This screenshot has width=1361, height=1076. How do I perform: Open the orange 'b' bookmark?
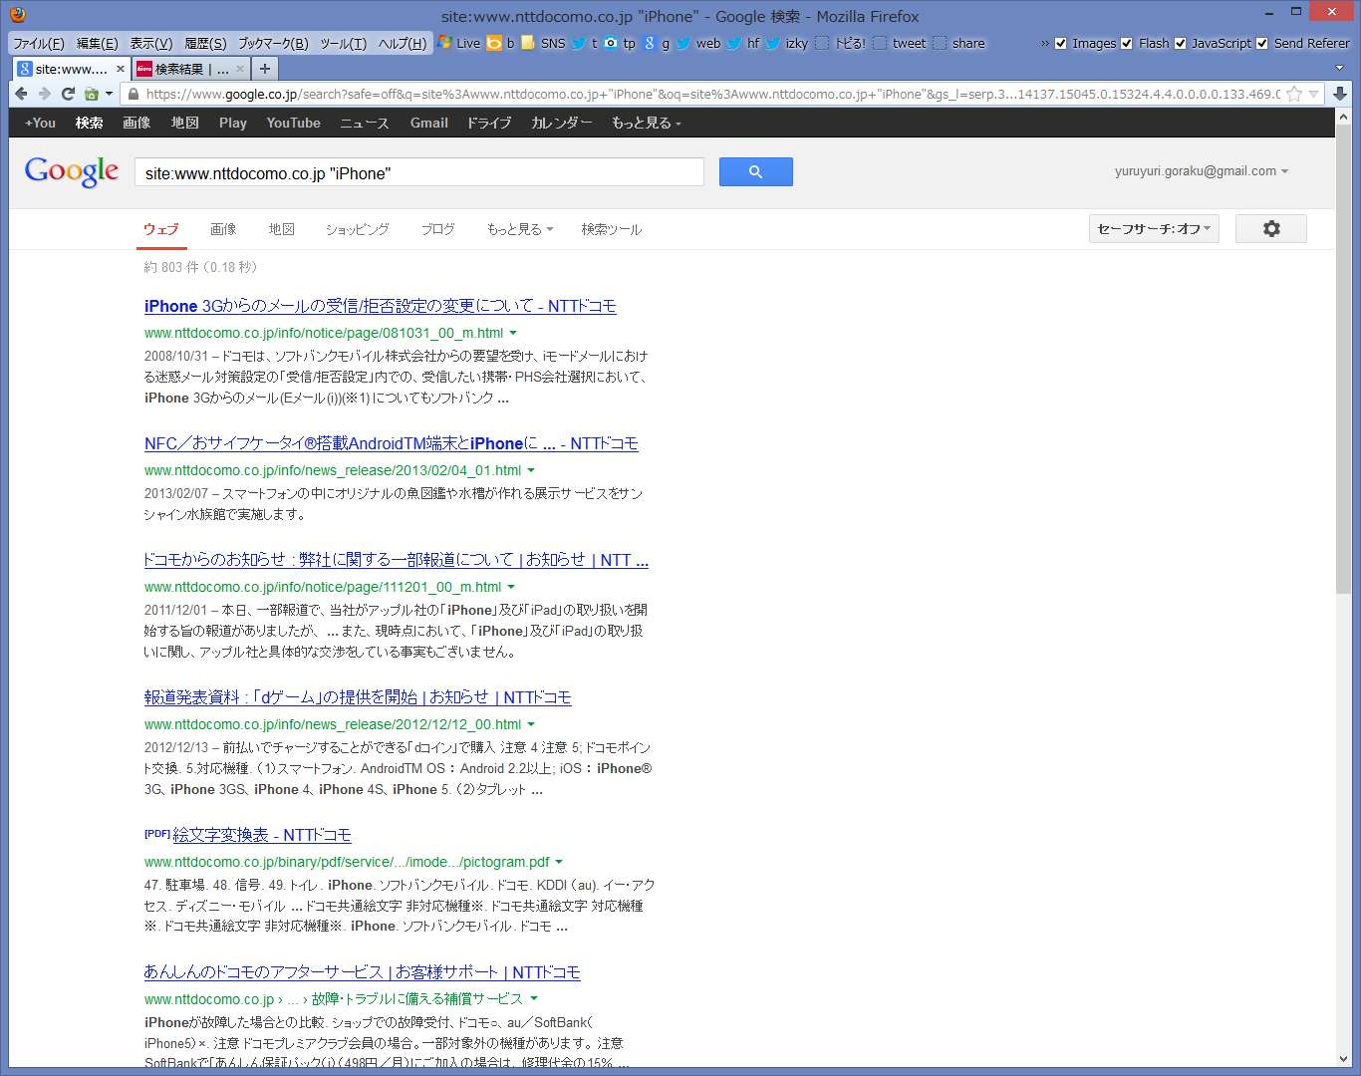click(501, 43)
